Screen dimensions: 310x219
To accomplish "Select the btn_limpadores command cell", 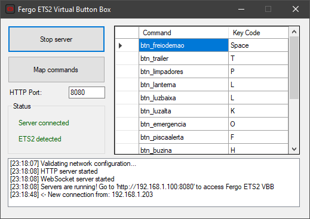I will (x=183, y=72).
